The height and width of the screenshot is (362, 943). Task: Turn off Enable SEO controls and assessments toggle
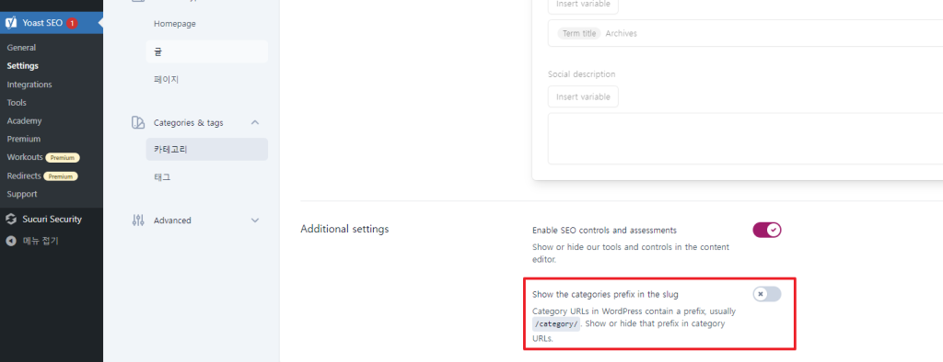[767, 230]
